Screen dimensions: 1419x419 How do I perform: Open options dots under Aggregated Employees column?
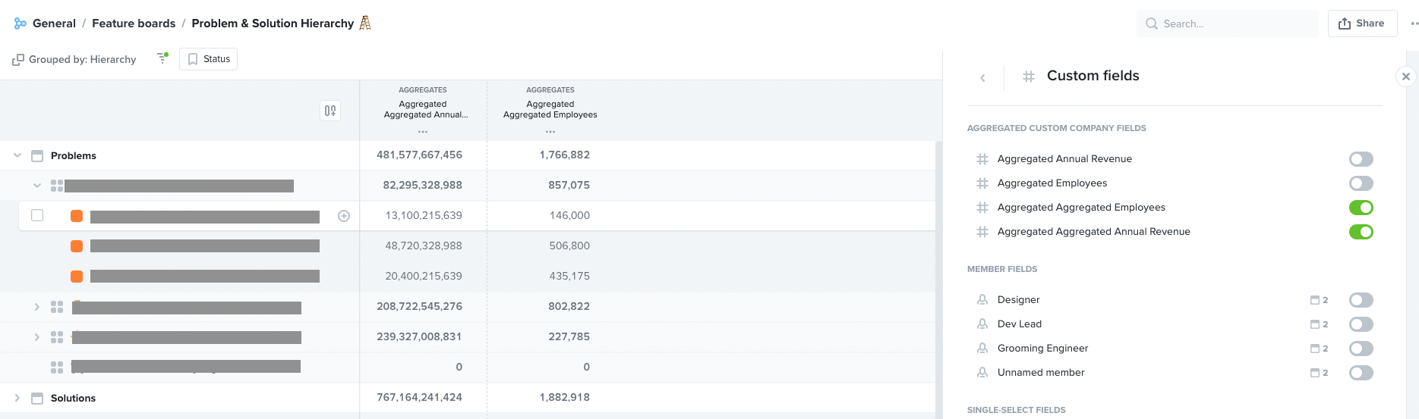coord(550,132)
